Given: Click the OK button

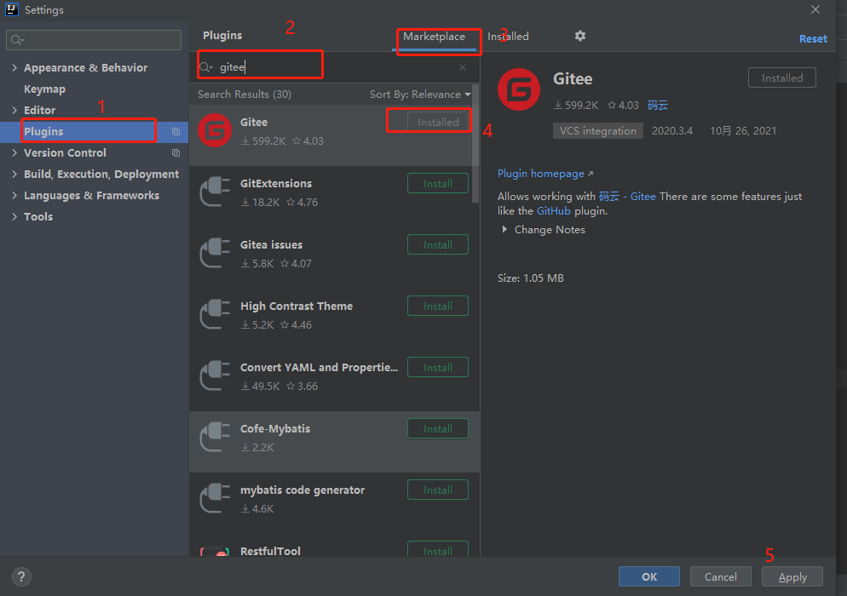Looking at the screenshot, I should pos(648,576).
